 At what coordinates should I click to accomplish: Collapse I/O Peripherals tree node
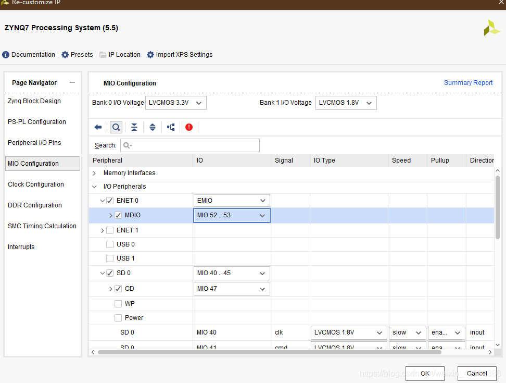[x=94, y=187]
